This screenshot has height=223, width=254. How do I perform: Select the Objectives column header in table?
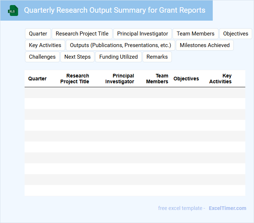pyautogui.click(x=186, y=79)
